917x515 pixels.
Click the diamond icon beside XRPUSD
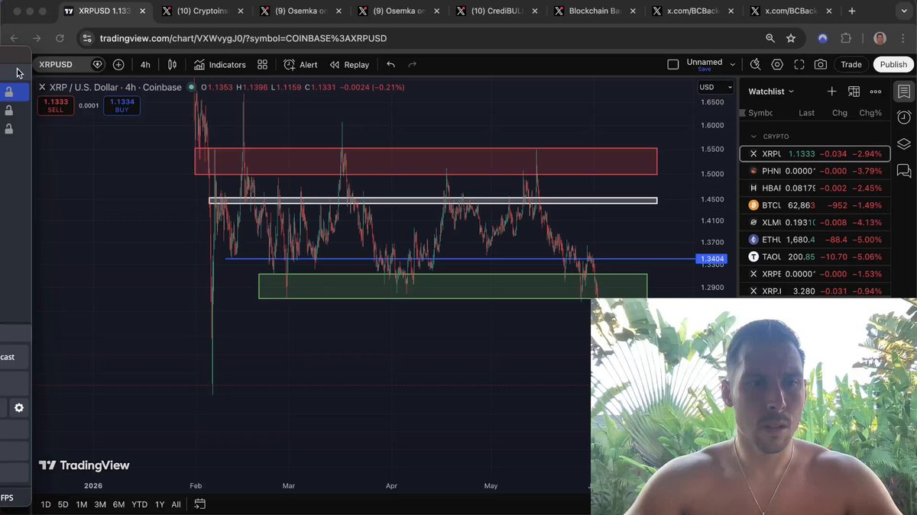pyautogui.click(x=97, y=65)
